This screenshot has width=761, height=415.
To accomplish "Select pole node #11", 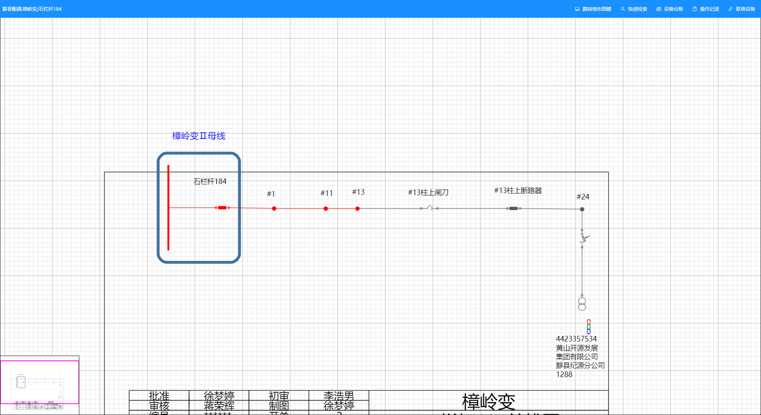I will (325, 208).
